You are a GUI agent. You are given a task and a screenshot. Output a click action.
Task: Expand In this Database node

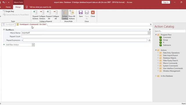pos(156,76)
